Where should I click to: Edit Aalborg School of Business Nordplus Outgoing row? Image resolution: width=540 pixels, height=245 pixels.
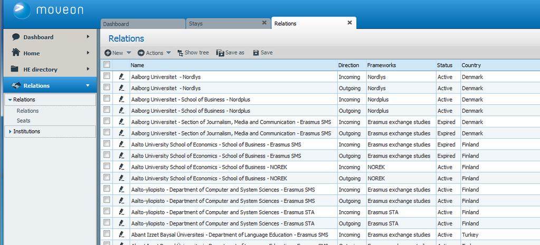[x=121, y=111]
